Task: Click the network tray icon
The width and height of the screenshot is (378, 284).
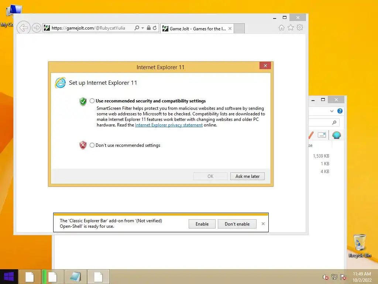Action: (334, 277)
